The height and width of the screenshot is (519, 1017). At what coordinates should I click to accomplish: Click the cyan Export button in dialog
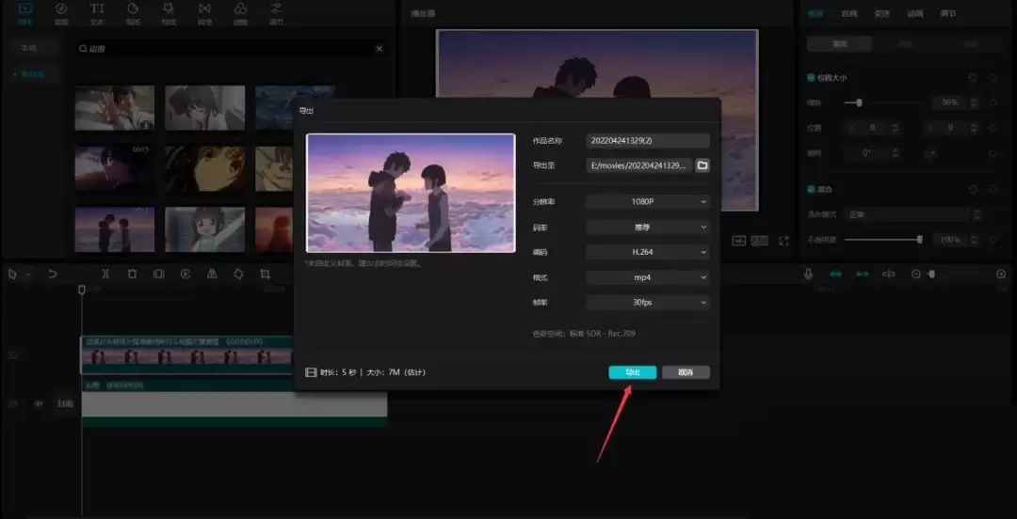(x=633, y=372)
